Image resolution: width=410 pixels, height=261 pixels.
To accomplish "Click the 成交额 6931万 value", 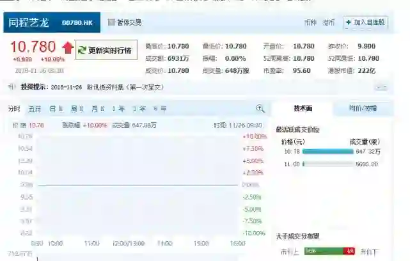I will [178, 59].
